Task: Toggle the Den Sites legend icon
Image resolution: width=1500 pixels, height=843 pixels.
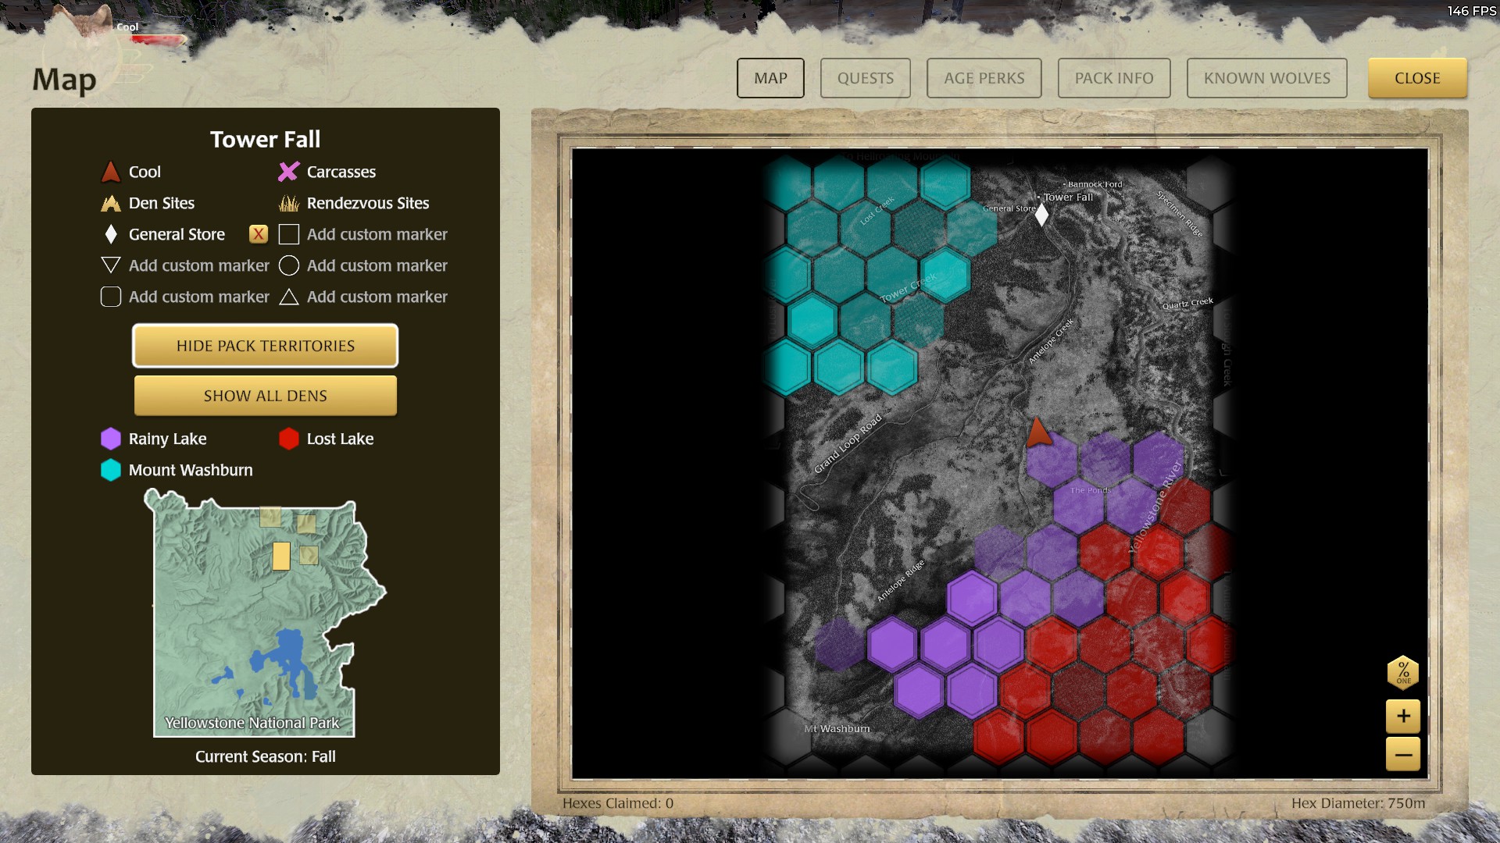Action: [x=111, y=203]
